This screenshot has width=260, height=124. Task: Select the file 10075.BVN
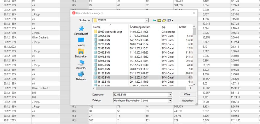pos(104,56)
